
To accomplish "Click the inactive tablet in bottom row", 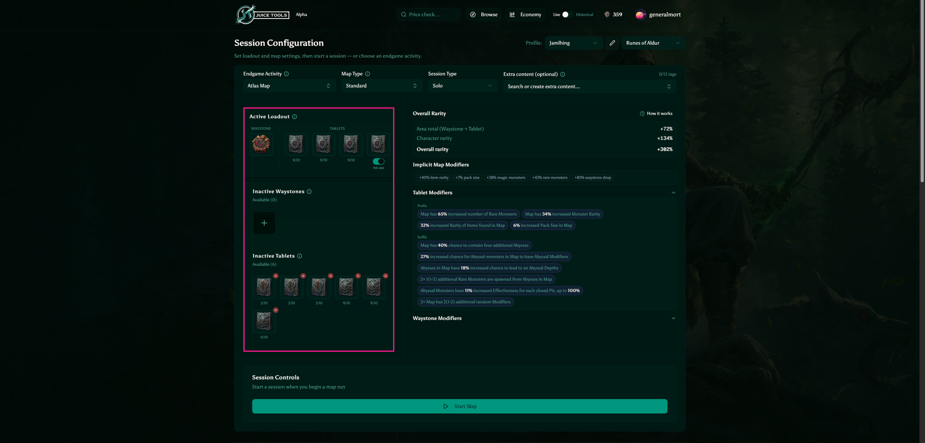I will point(264,321).
